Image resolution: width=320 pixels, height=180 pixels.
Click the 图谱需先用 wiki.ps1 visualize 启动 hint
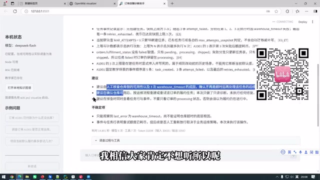click(27, 97)
